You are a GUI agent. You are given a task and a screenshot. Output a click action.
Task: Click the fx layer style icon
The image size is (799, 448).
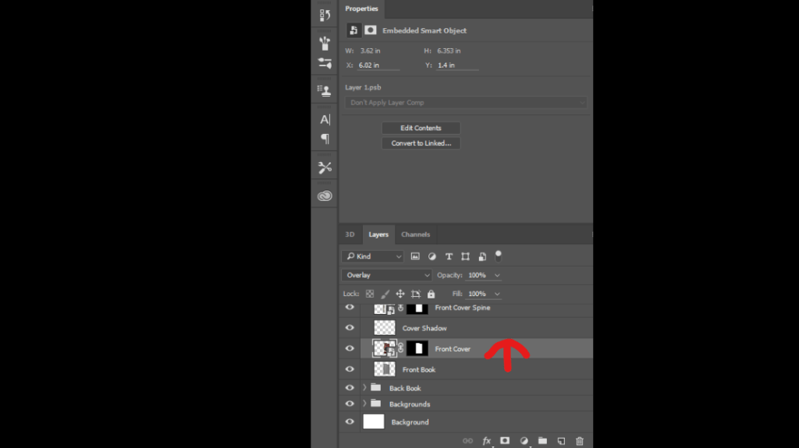pos(487,441)
